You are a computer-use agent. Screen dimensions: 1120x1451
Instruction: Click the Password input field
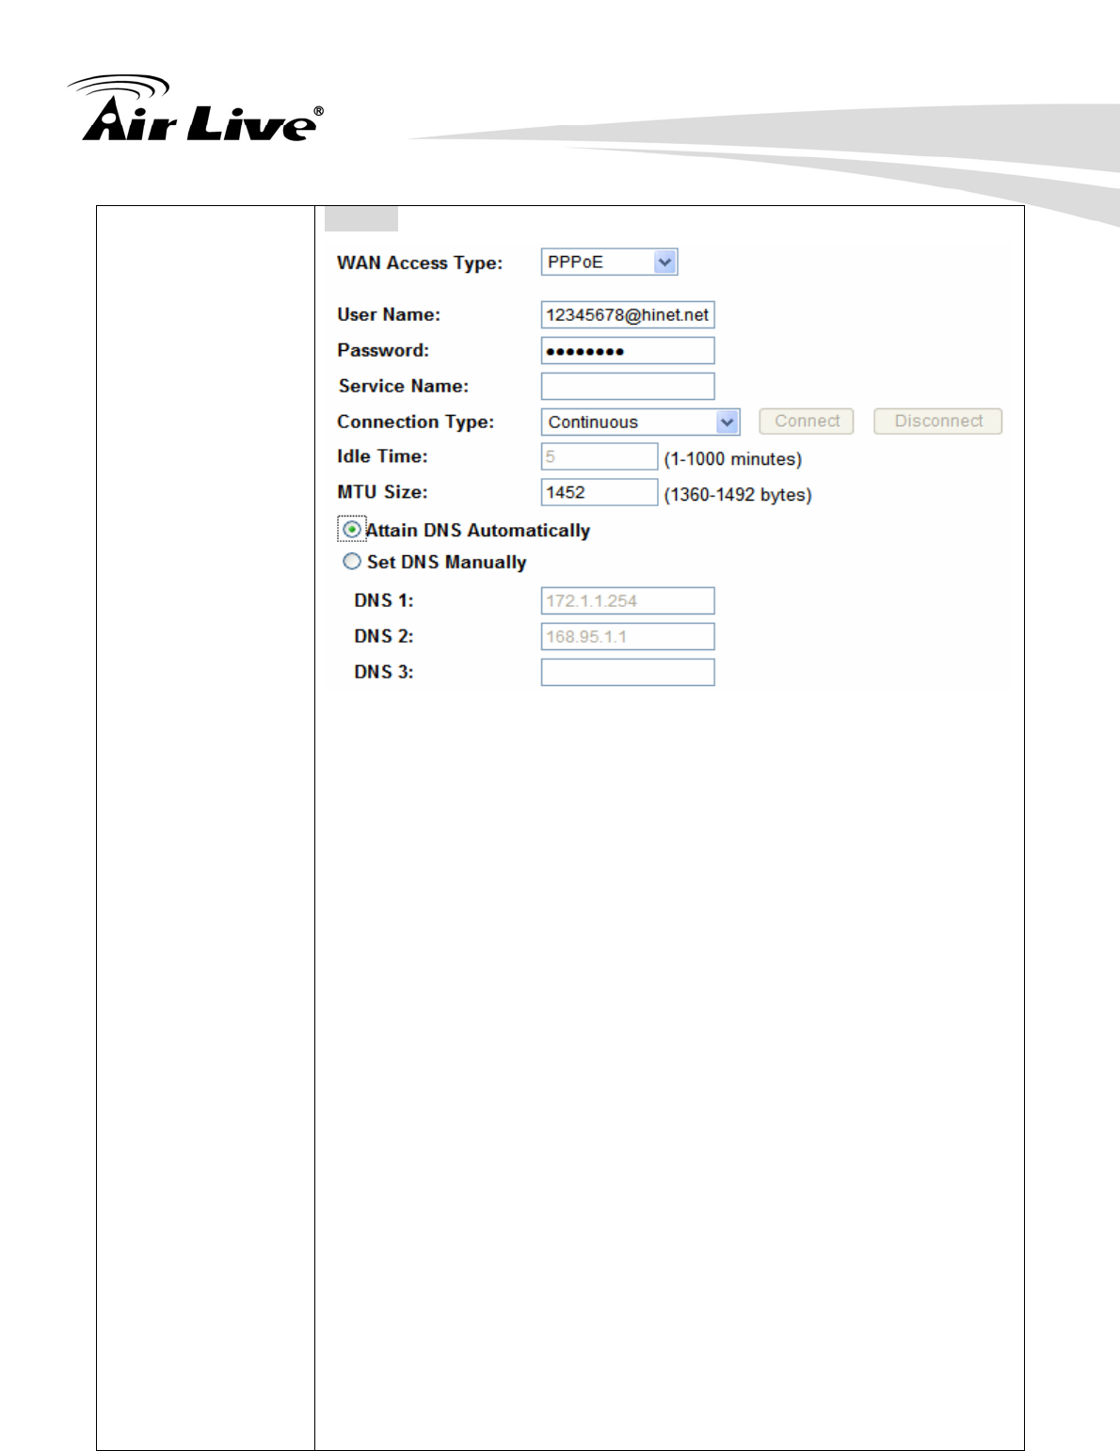click(628, 351)
